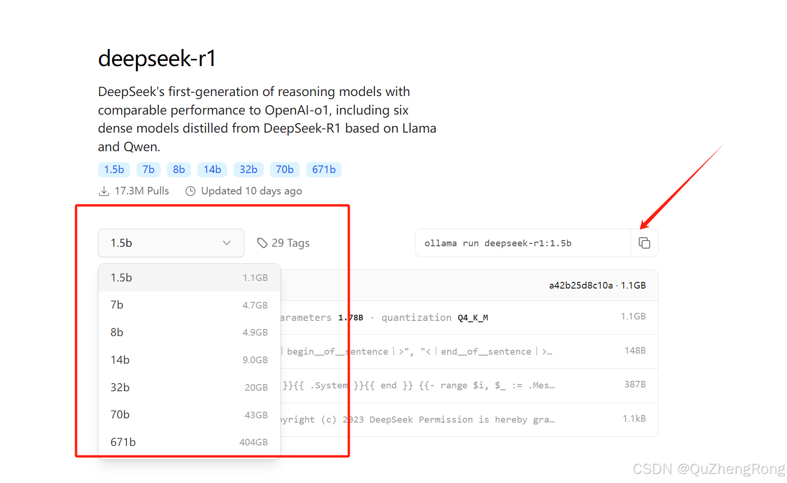The height and width of the screenshot is (483, 787).
Task: Click the clock icon beside Updated
Action: tap(190, 191)
